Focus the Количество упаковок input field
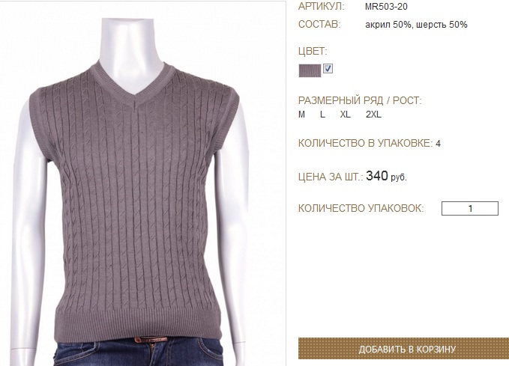 [x=470, y=209]
